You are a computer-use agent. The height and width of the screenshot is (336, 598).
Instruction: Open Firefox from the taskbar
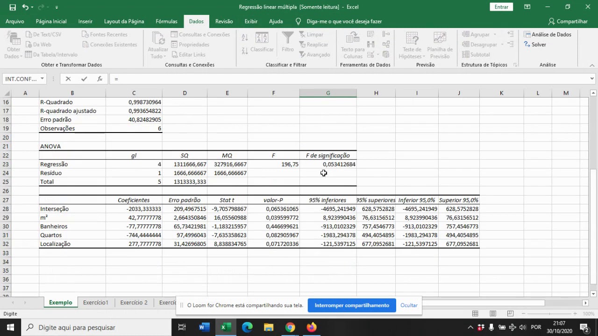point(312,327)
